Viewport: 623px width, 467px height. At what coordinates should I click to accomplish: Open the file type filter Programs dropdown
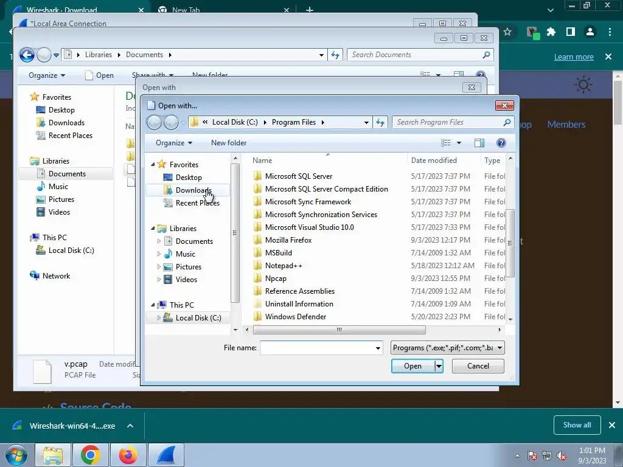point(447,348)
